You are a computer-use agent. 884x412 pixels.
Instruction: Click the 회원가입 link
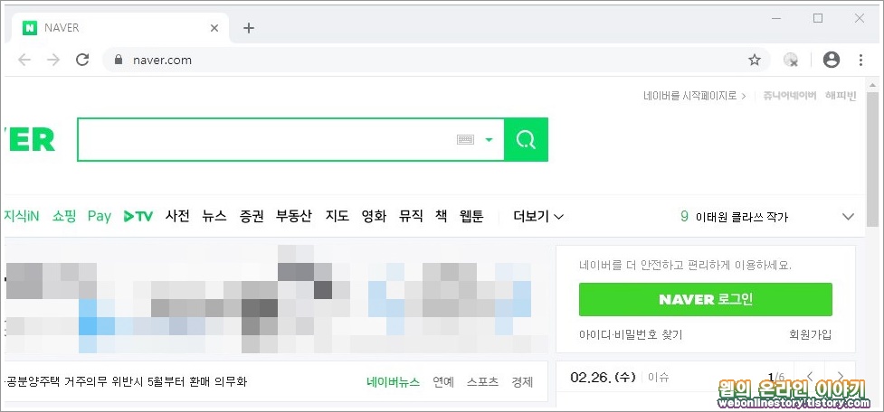click(x=810, y=335)
